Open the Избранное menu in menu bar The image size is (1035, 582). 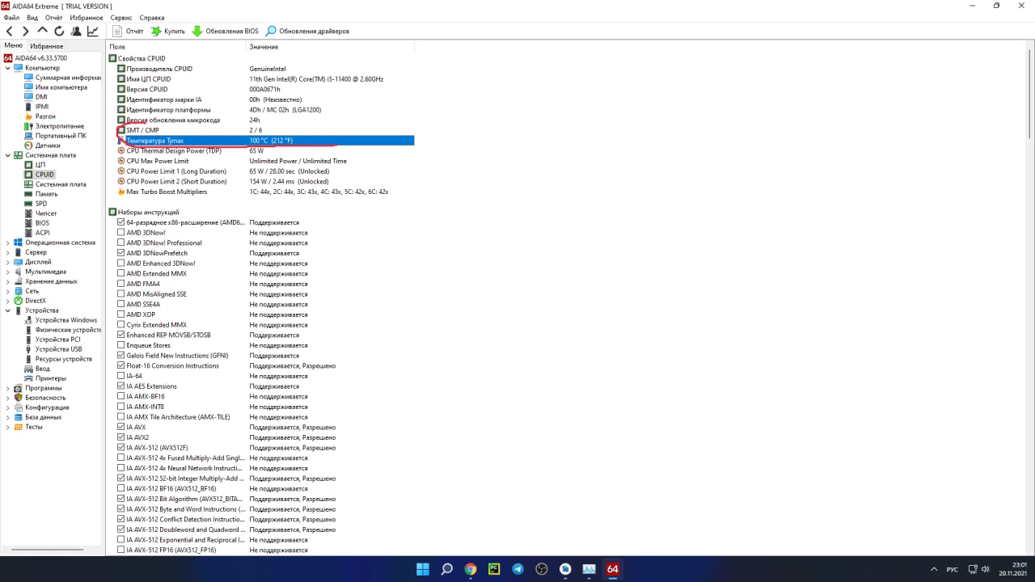click(x=87, y=18)
